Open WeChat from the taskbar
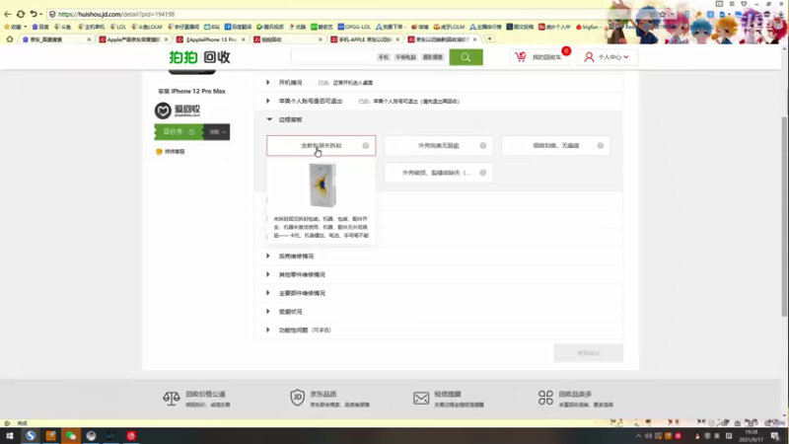This screenshot has width=789, height=444. coord(71,436)
